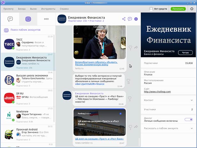Screen dimensions: 197x148
Task: Like the Рамблер news preview post
Action: coord(130,126)
